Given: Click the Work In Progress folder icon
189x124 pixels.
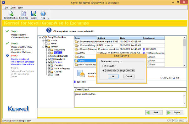Looking at the screenshot, I should pyautogui.click(x=52, y=69).
